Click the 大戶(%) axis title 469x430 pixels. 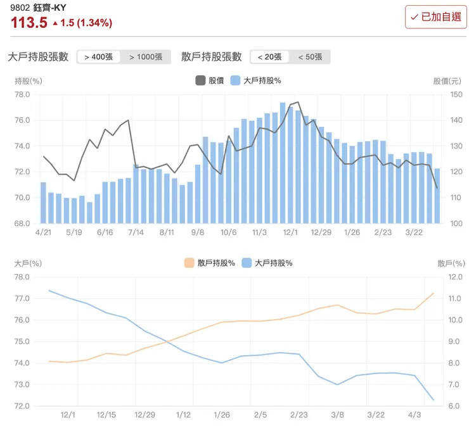(x=28, y=263)
